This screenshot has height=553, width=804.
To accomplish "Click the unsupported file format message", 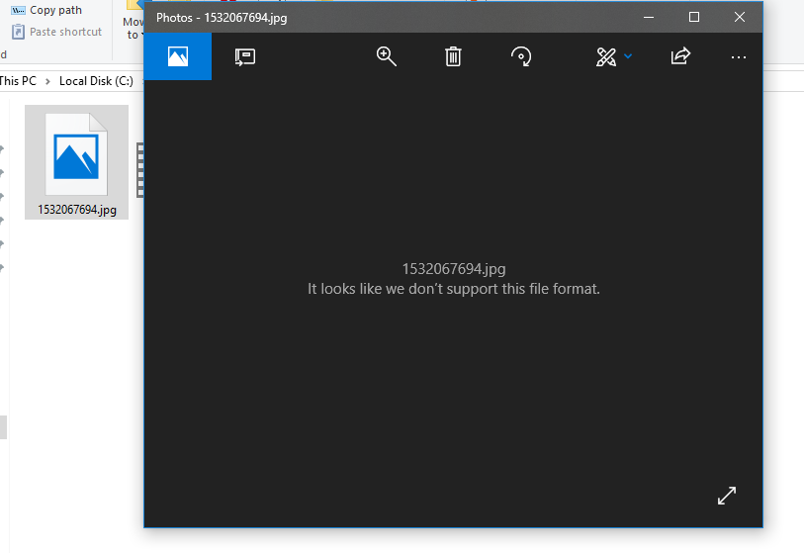I will [x=454, y=289].
